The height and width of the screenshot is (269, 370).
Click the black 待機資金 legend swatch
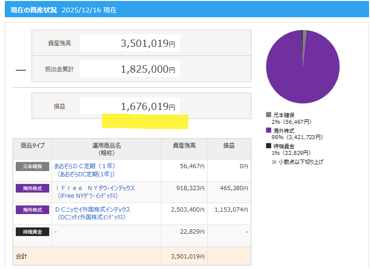269,145
